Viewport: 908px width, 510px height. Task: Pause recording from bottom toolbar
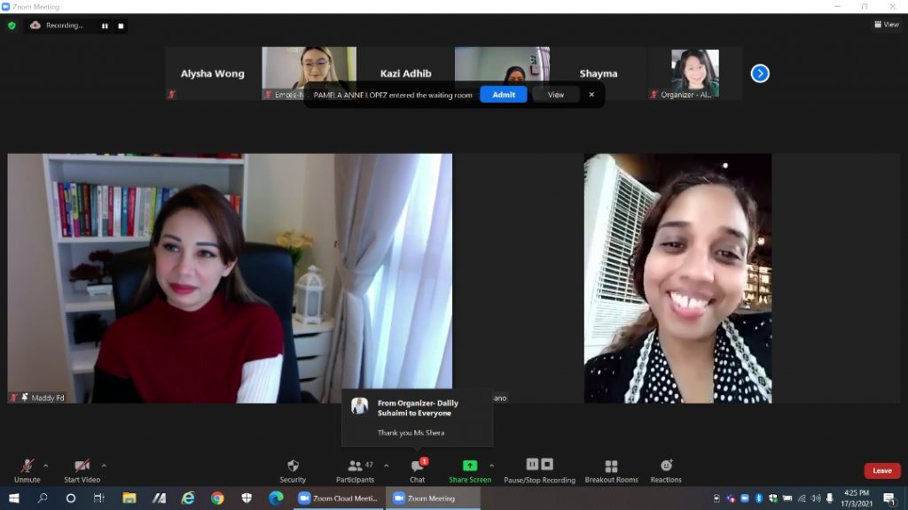(532, 464)
